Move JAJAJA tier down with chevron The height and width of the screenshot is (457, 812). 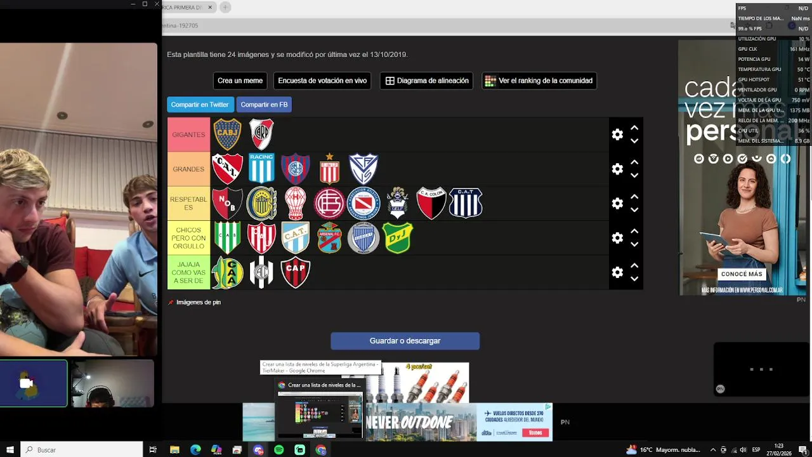click(x=634, y=278)
